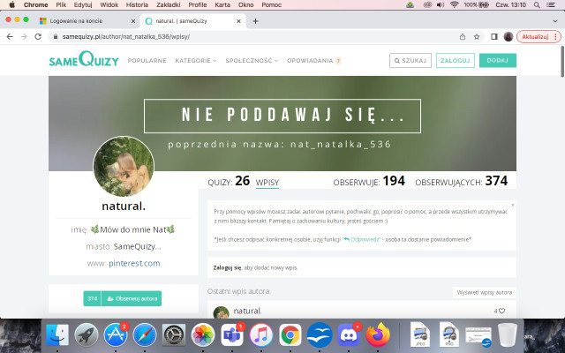Click the sameQuizy logo
565x353 pixels.
coord(84,60)
